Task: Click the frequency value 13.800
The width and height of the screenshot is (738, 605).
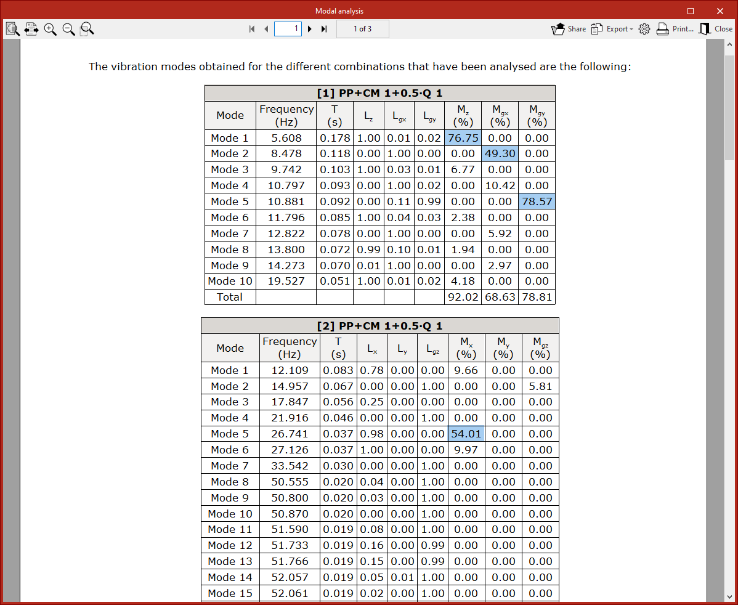Action: point(286,250)
